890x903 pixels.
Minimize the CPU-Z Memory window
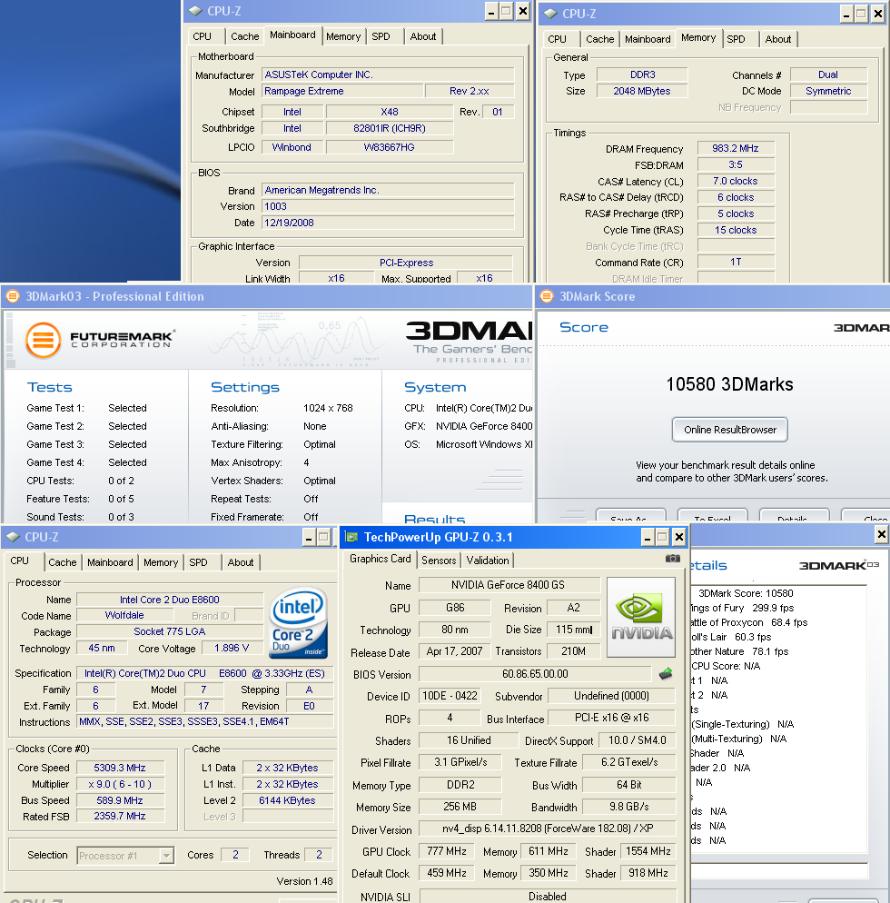(846, 14)
